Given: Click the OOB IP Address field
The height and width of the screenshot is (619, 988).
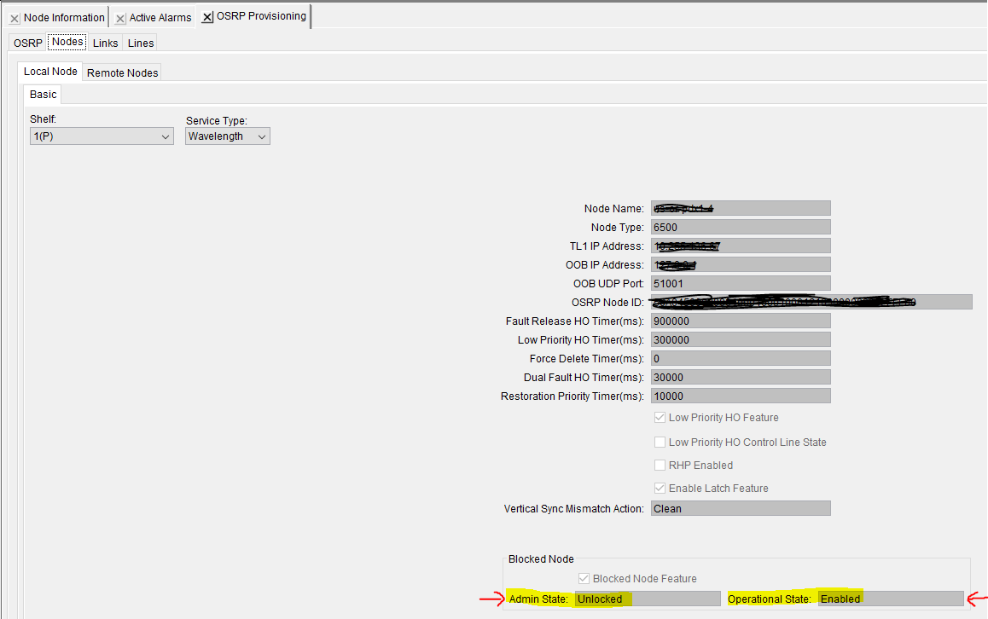Looking at the screenshot, I should click(x=741, y=265).
